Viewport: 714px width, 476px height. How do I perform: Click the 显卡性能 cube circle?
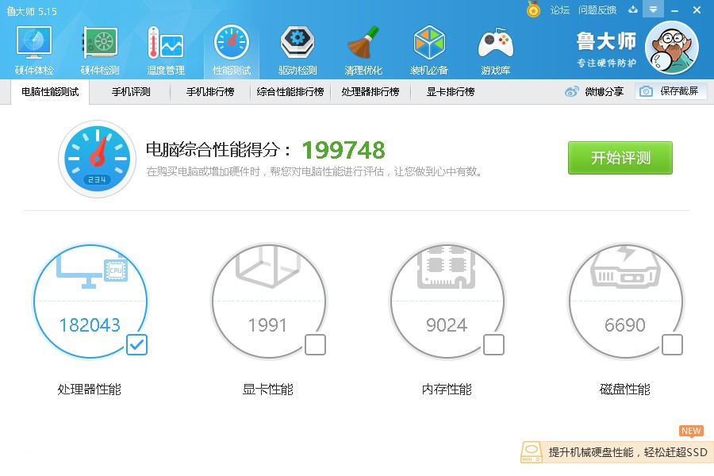coord(268,301)
